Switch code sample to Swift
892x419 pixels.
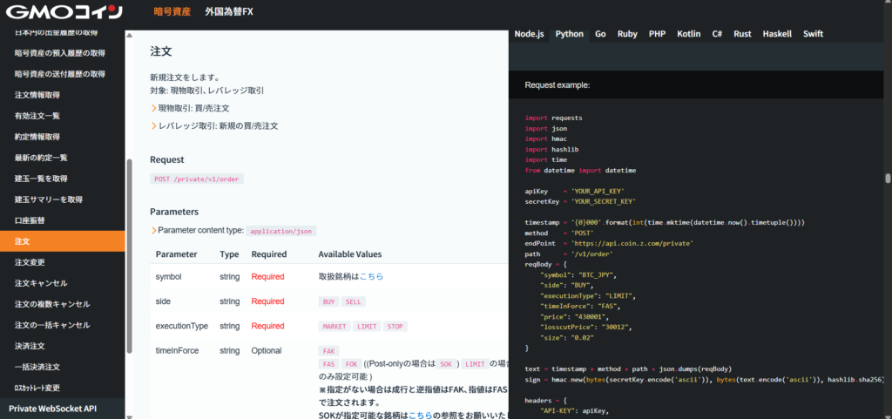813,34
